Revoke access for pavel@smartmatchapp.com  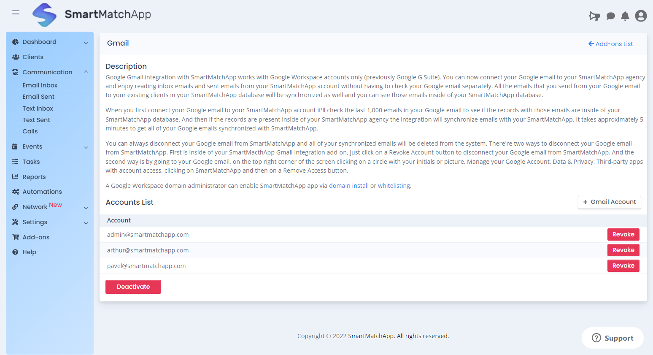(x=623, y=266)
